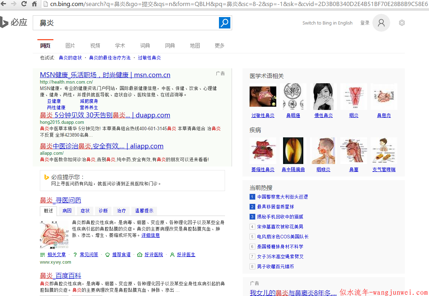The width and height of the screenshot is (429, 296).
Task: Open hot search 电风扇涂色COS美国队长
Action: pyautogui.click(x=283, y=237)
